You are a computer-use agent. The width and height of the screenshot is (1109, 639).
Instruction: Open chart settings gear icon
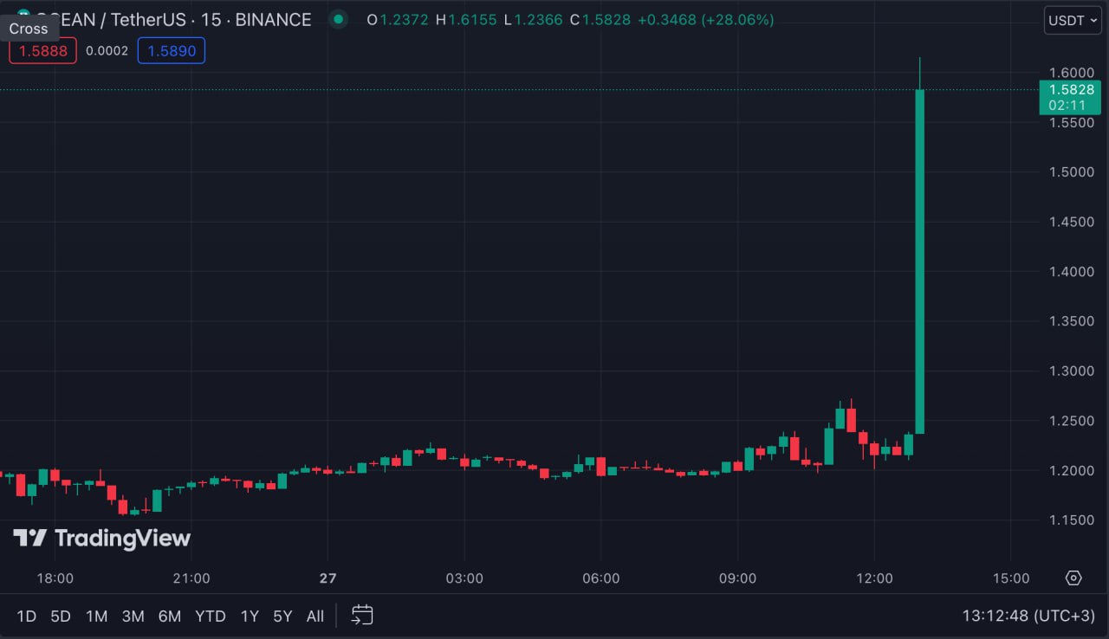click(x=1073, y=578)
